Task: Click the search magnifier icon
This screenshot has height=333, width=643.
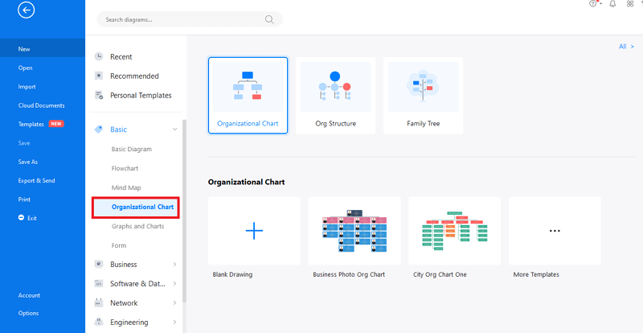Action: (269, 19)
